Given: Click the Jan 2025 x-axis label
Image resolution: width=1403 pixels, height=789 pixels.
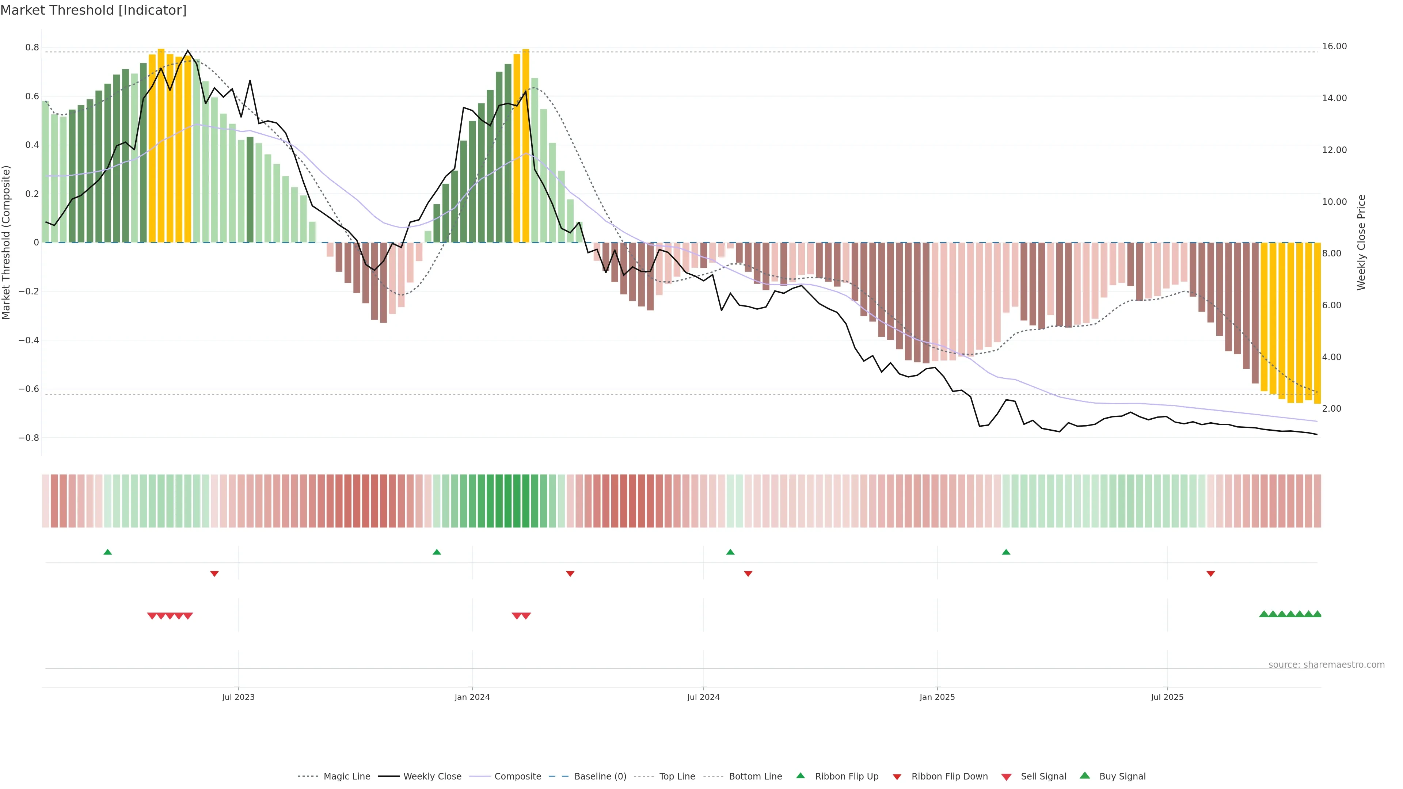Looking at the screenshot, I should [937, 697].
